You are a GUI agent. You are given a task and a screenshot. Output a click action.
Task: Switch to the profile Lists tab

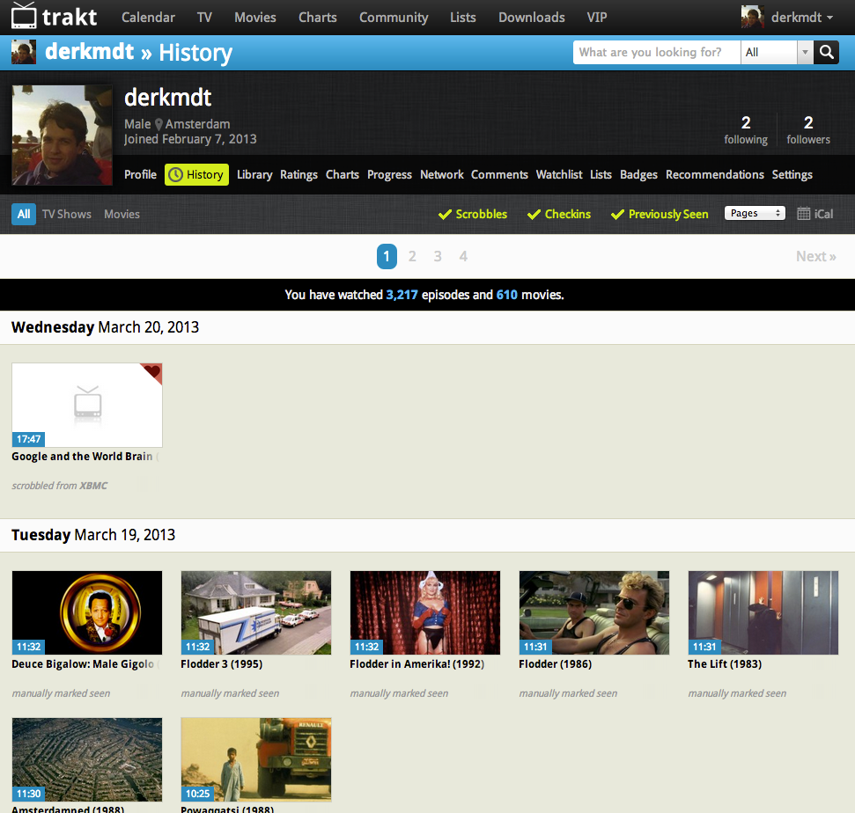(x=601, y=174)
